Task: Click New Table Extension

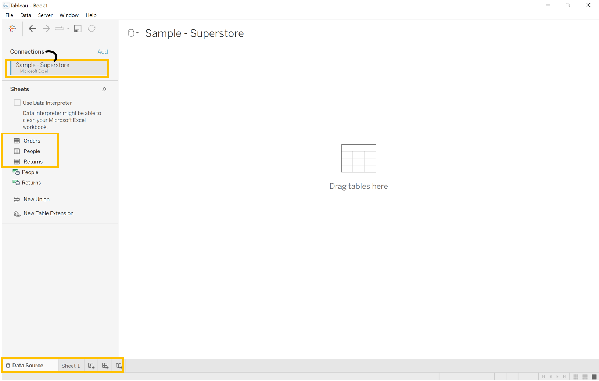Action: pos(48,213)
